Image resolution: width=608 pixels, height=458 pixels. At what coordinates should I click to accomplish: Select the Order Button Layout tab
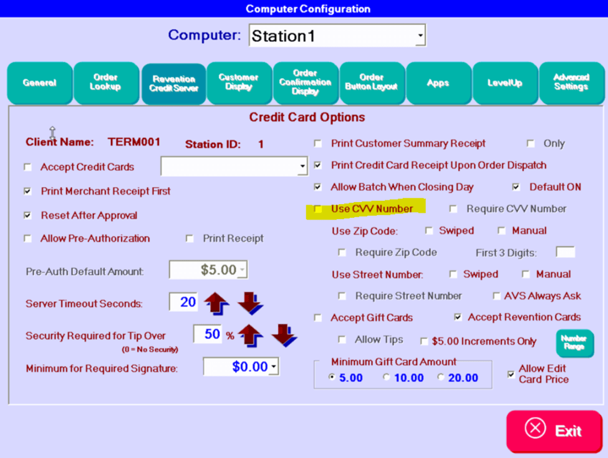click(372, 82)
